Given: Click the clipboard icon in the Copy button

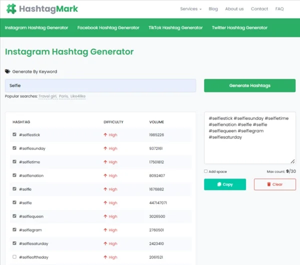Looking at the screenshot, I should pos(219,184).
